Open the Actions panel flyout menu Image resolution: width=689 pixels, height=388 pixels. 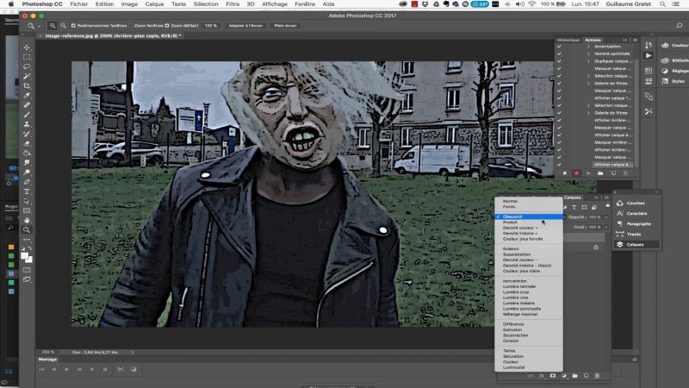click(x=635, y=40)
